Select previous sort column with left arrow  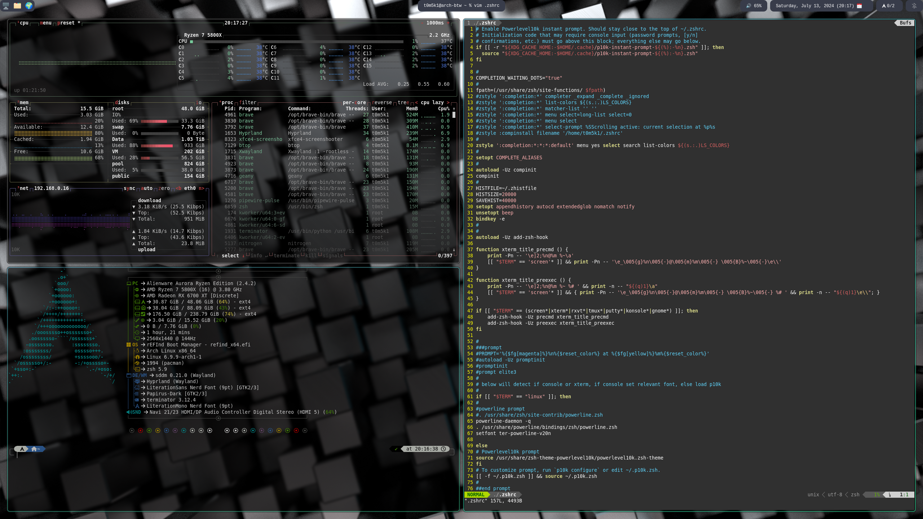(416, 102)
